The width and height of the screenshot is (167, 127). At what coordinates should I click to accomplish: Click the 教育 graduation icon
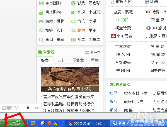tap(73, 31)
